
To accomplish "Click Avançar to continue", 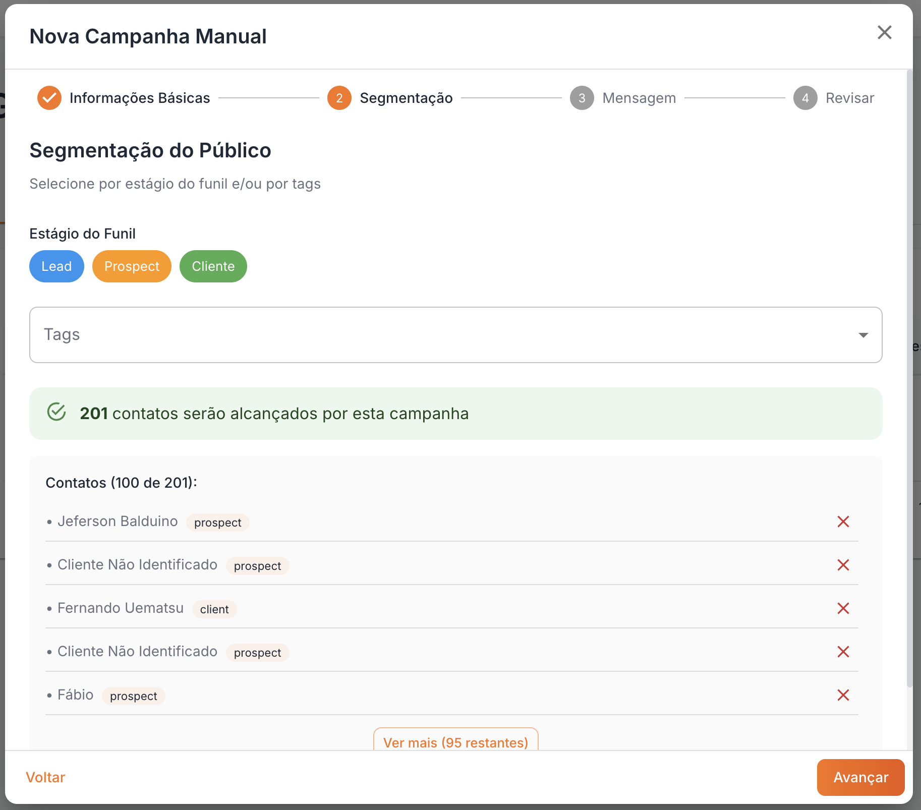I will click(860, 777).
